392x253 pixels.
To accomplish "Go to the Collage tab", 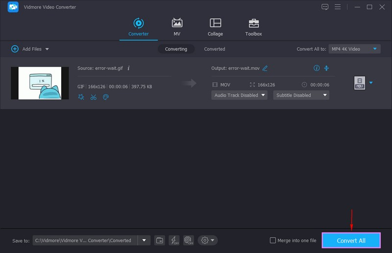I will tap(215, 27).
